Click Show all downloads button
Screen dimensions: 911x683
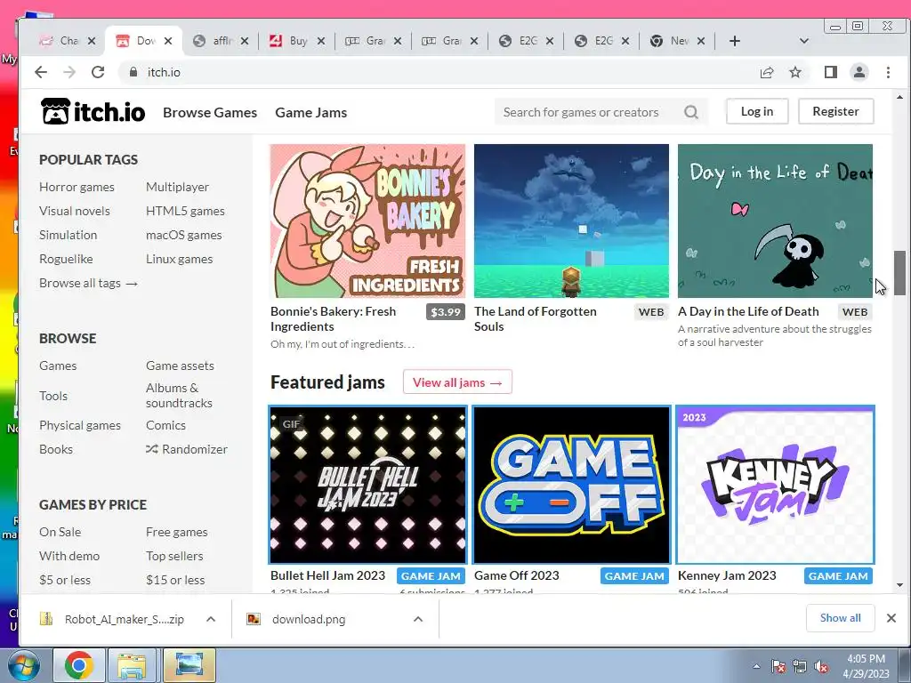tap(840, 618)
